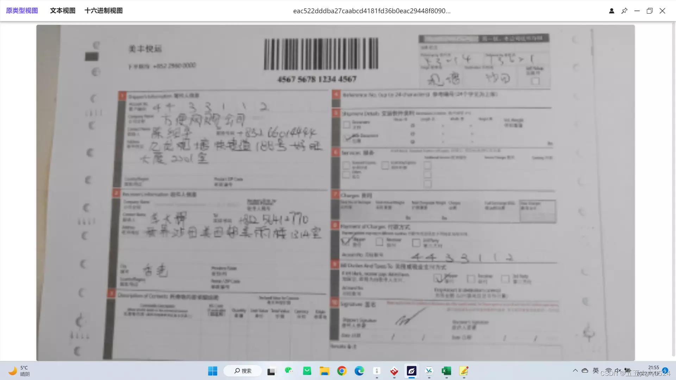The height and width of the screenshot is (380, 676).
Task: Open the Windows Start menu
Action: pyautogui.click(x=213, y=371)
